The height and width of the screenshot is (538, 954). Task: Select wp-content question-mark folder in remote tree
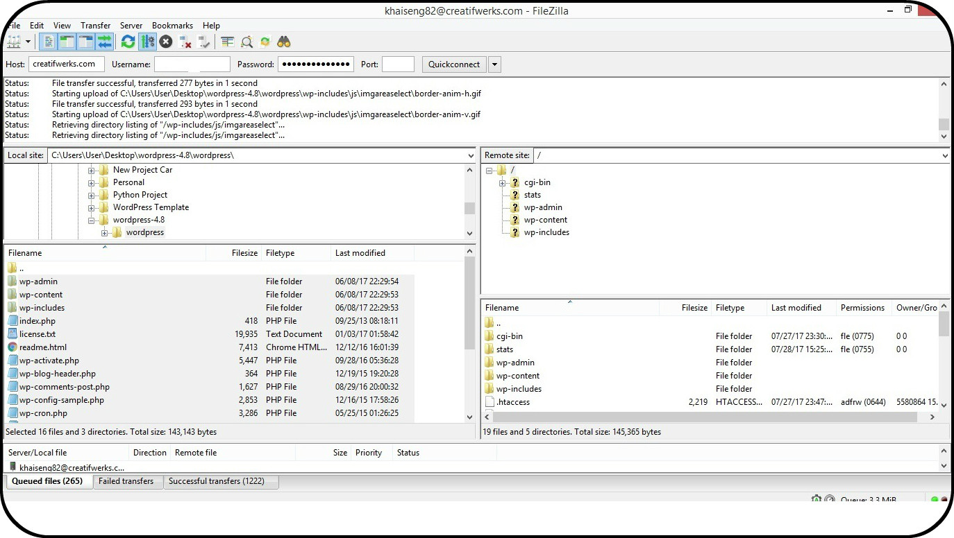(514, 220)
